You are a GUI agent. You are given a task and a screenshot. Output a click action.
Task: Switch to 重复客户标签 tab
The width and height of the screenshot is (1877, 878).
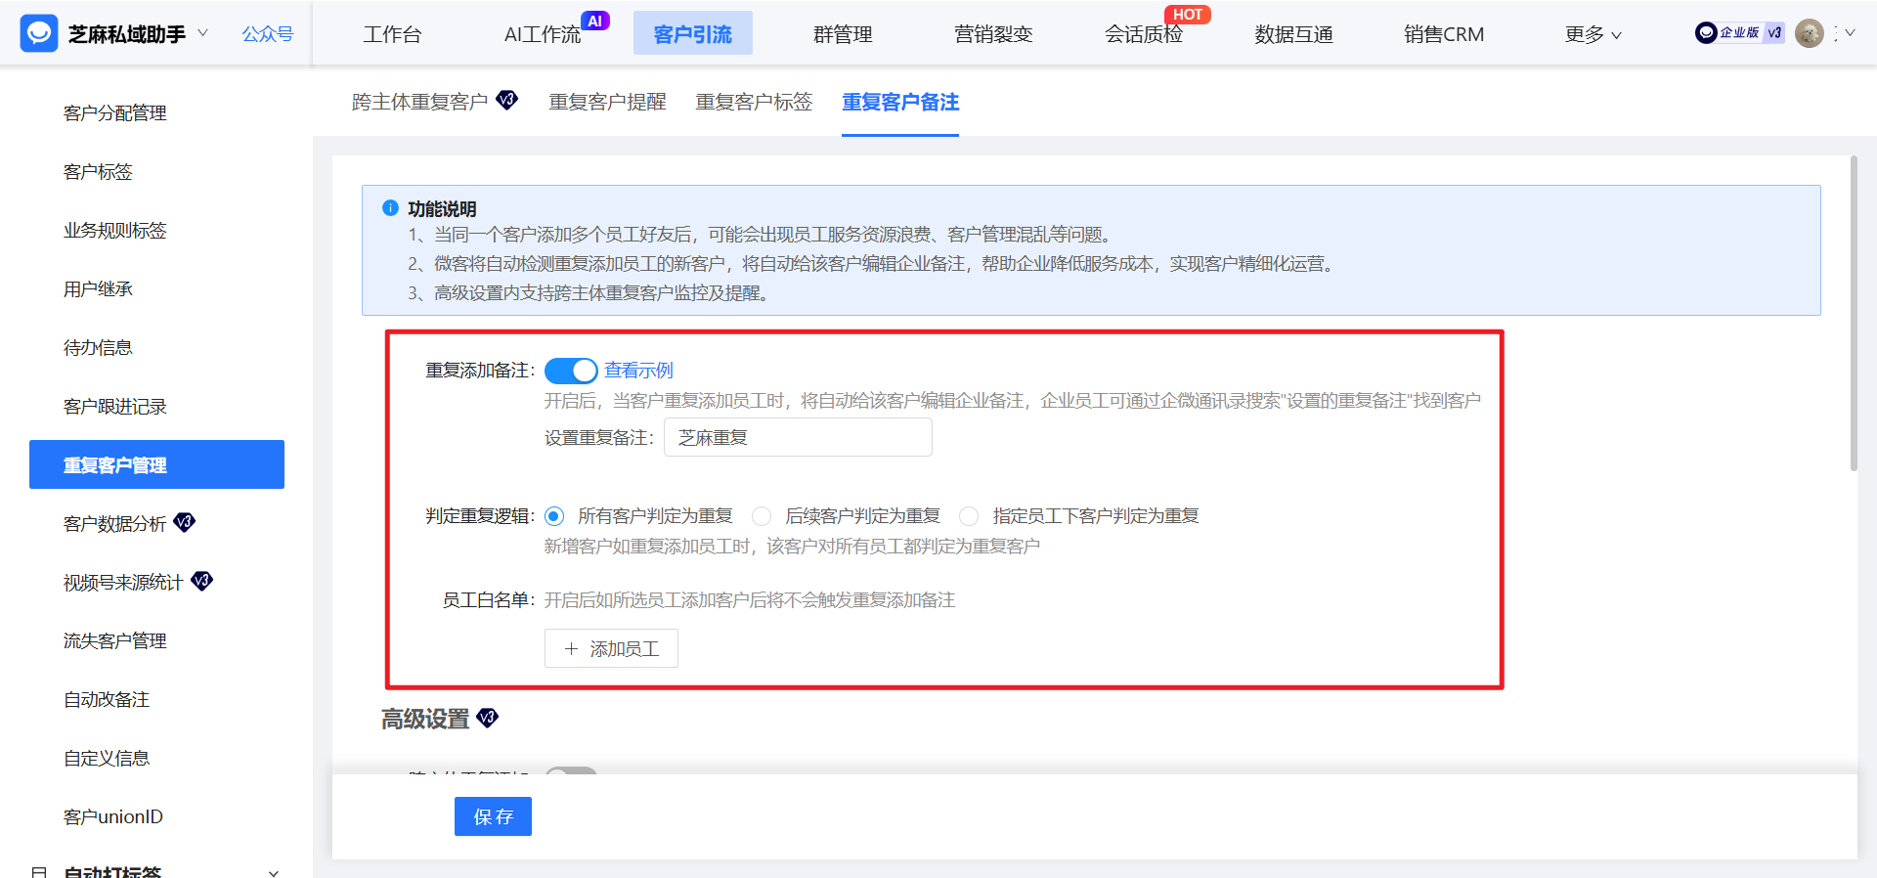(x=754, y=102)
